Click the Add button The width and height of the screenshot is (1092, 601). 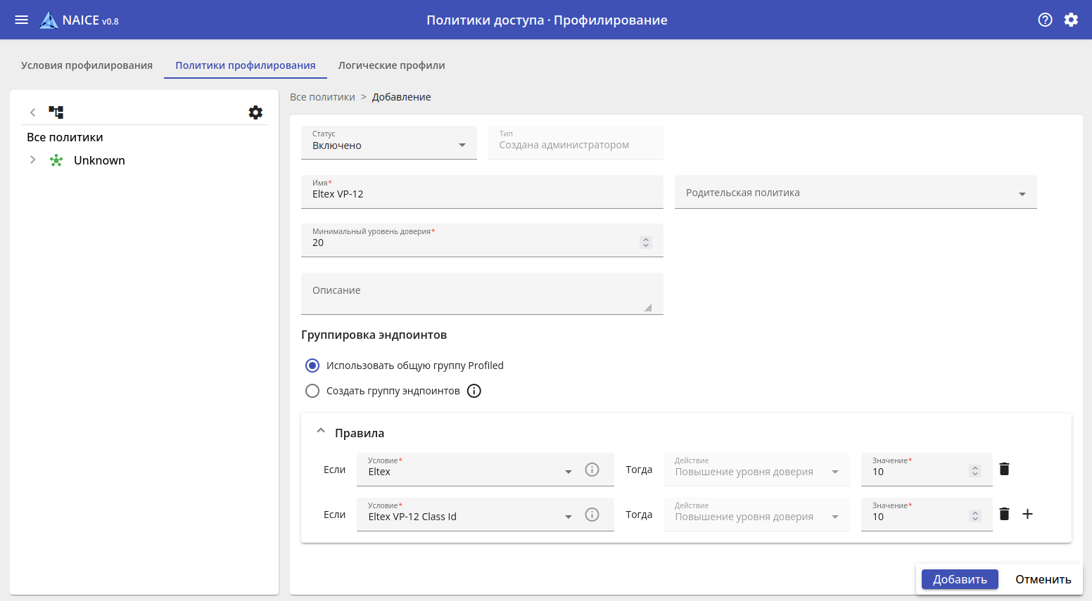960,579
